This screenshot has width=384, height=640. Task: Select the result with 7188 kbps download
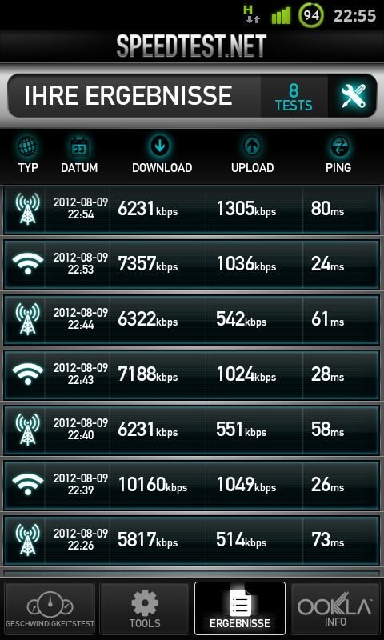[x=192, y=374]
